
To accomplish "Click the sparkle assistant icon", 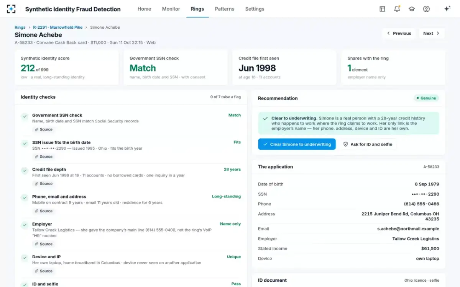I will coord(447,9).
